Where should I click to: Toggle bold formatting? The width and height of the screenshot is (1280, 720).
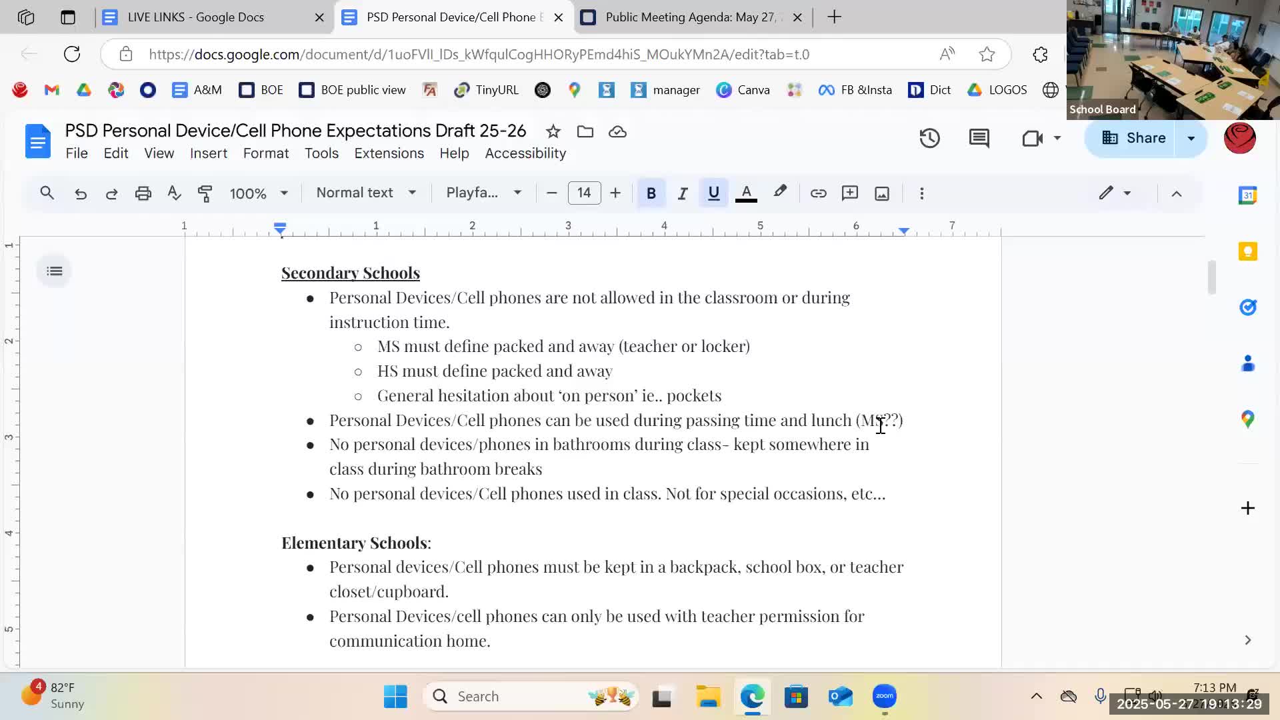(x=651, y=193)
